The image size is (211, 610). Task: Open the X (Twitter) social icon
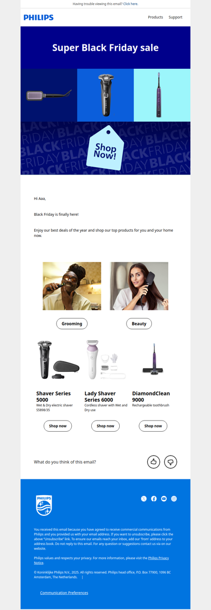click(144, 499)
